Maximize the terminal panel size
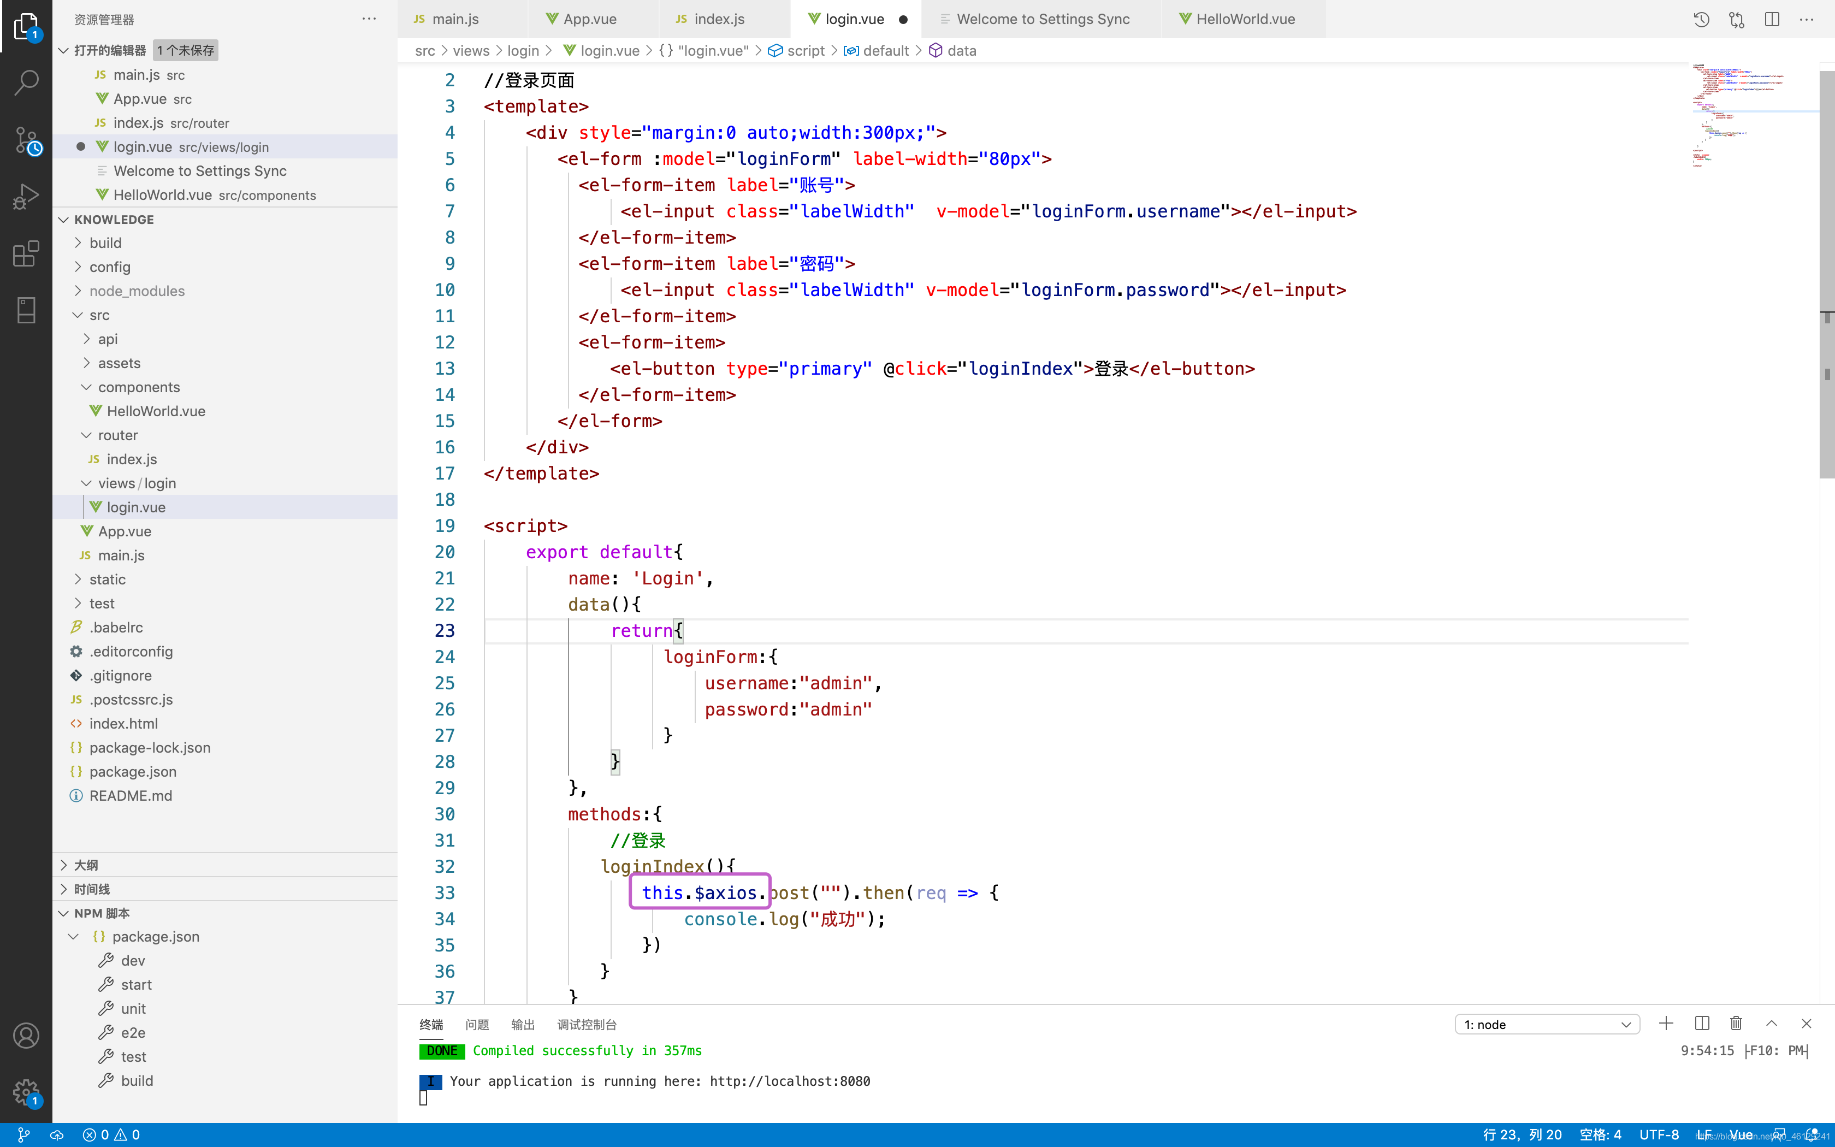Viewport: 1835px width, 1147px height. (x=1771, y=1024)
